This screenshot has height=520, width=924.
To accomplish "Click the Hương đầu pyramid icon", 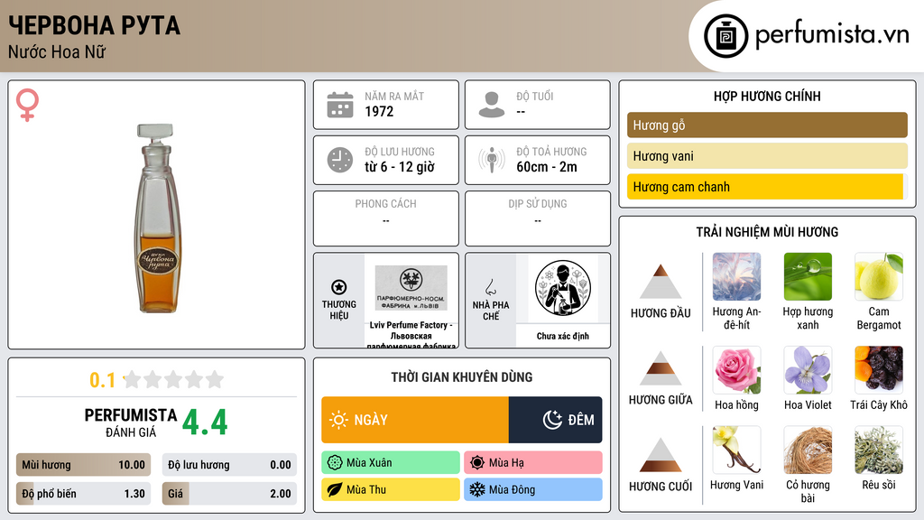I will (x=661, y=282).
